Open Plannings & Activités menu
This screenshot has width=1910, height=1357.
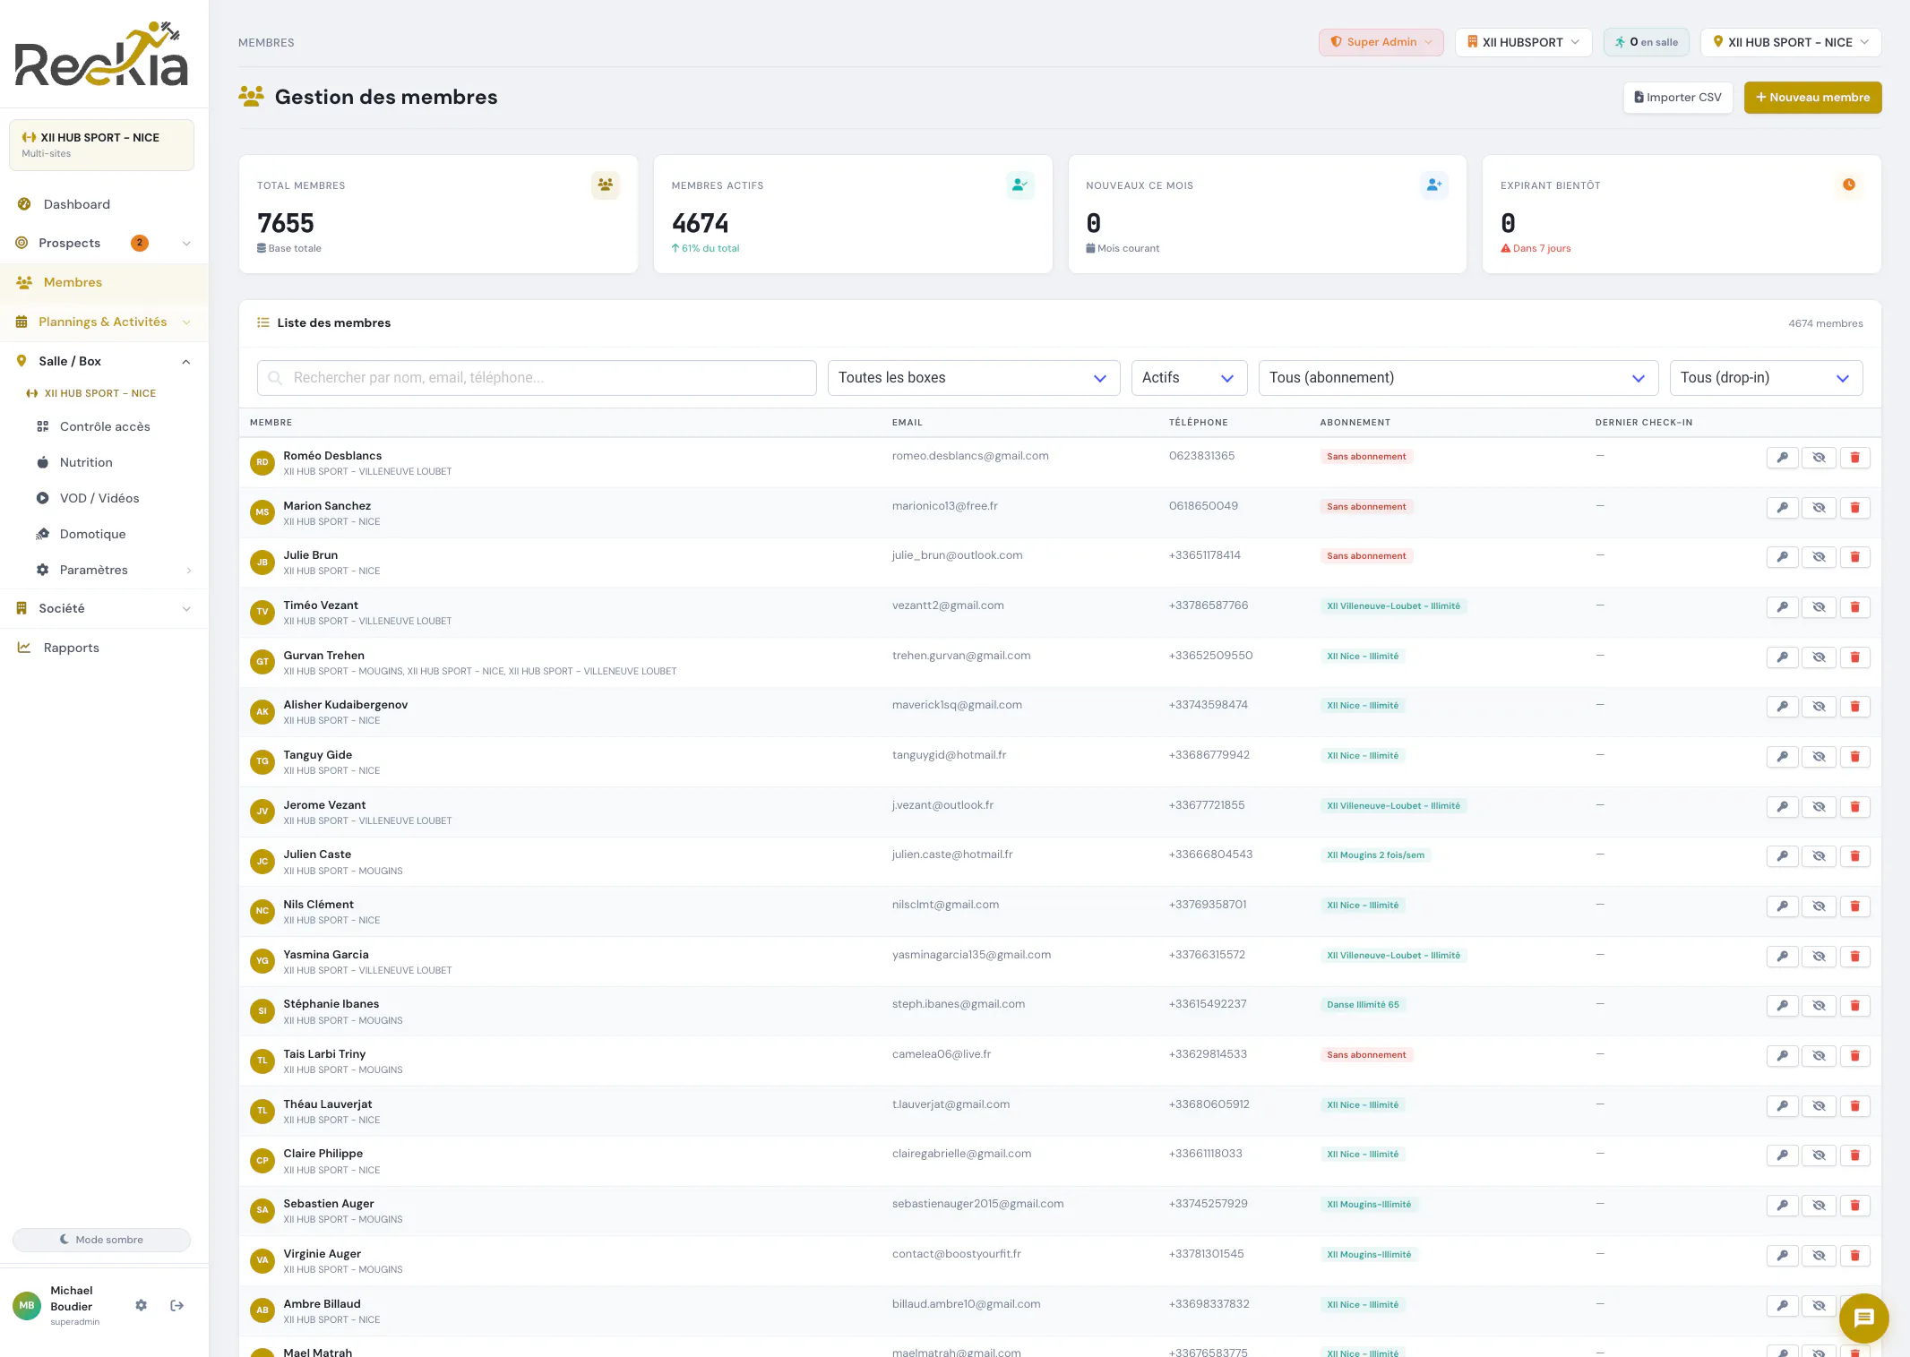(104, 322)
